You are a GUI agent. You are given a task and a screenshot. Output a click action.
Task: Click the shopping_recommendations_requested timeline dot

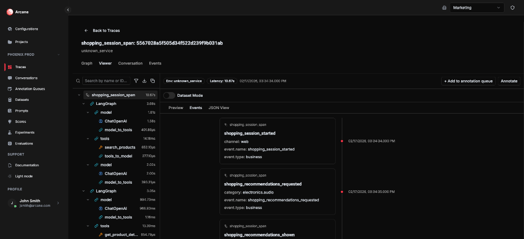[x=342, y=192]
